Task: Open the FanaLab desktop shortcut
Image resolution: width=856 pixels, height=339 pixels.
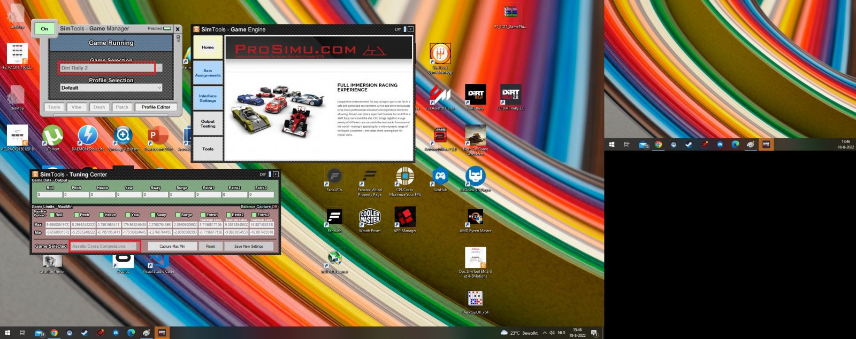Action: point(334,218)
